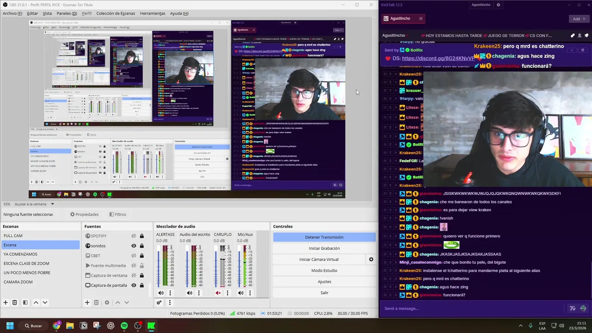The width and height of the screenshot is (592, 333).
Task: Open preview scaling dropdown Ajustar a la ventana
Action: 34,204
